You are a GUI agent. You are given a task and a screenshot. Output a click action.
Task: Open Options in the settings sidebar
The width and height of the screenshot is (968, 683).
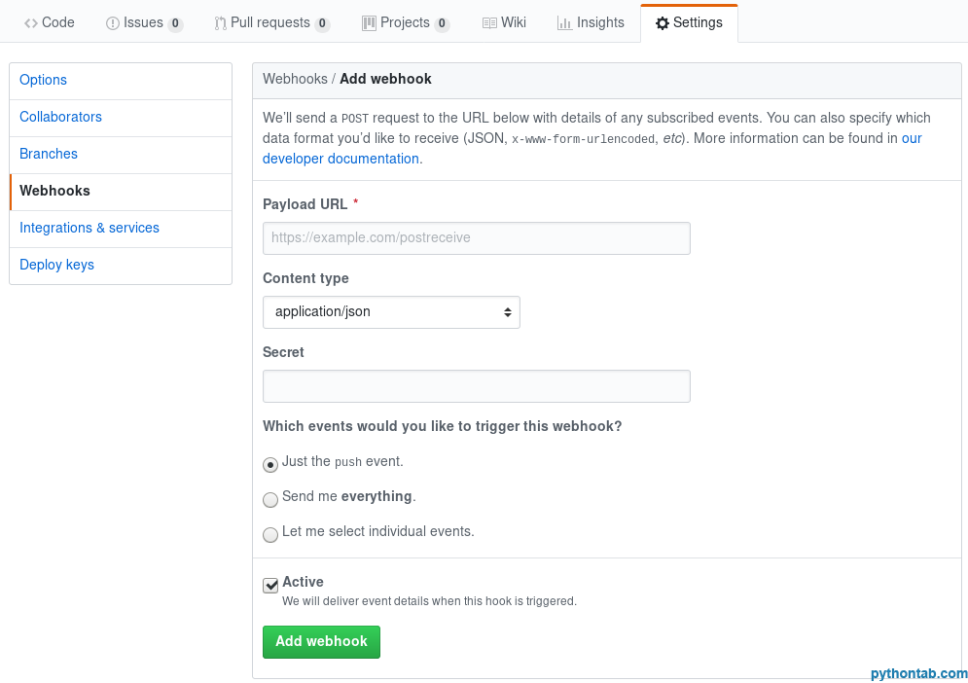121,81
